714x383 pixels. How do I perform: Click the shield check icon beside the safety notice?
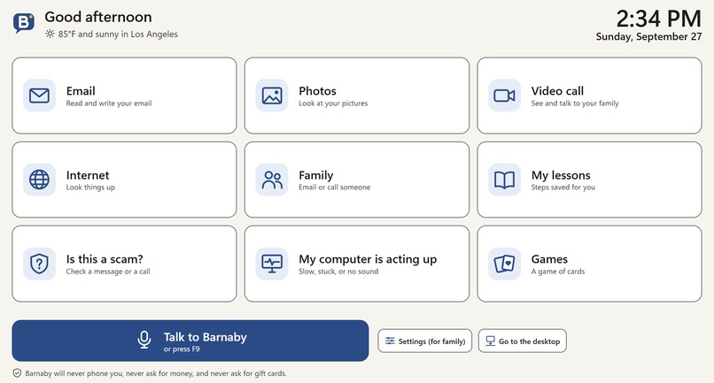(17, 373)
